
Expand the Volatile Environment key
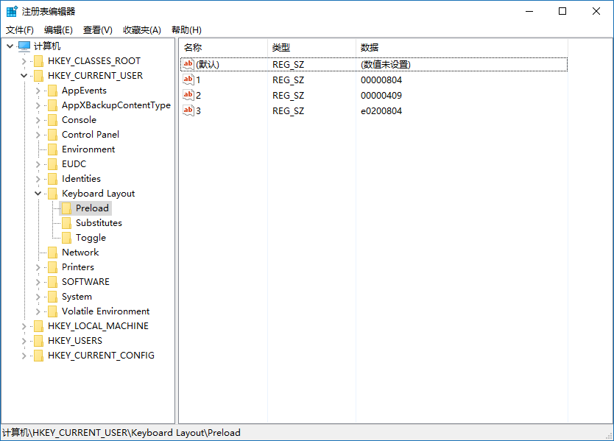coord(38,311)
